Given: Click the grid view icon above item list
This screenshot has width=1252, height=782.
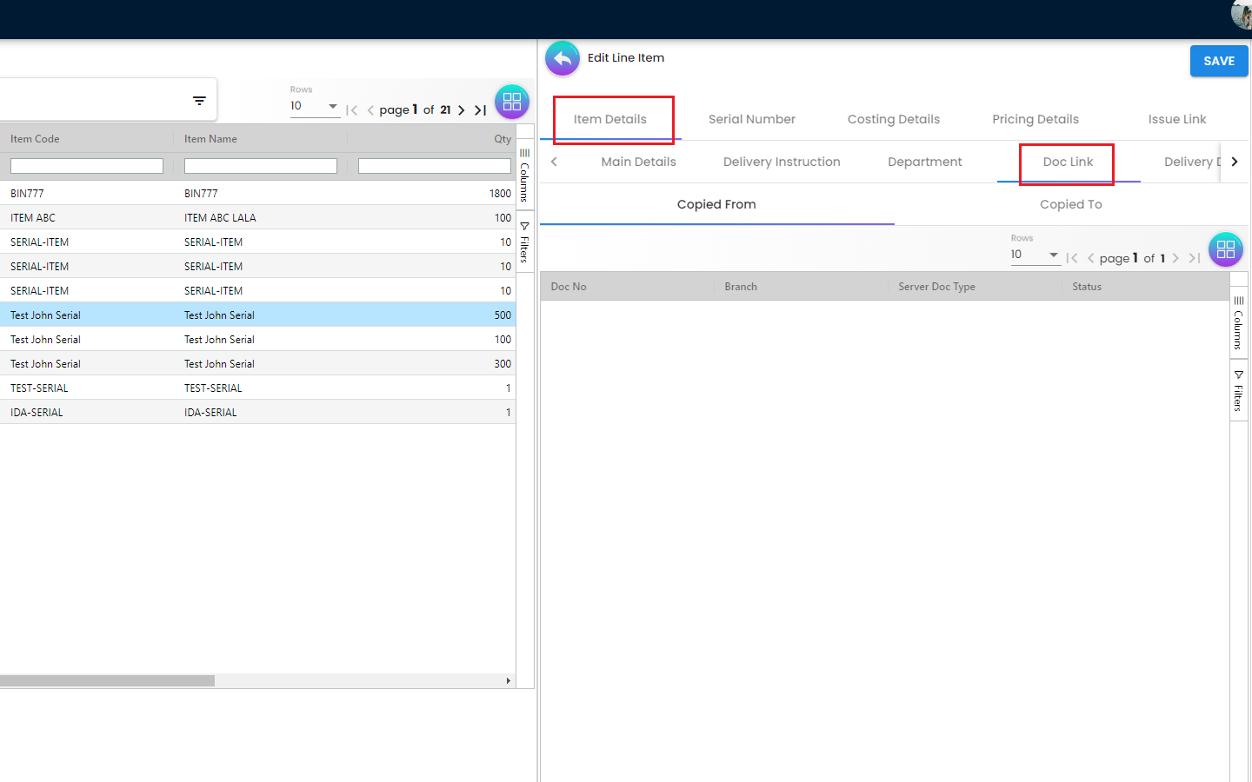Looking at the screenshot, I should (x=512, y=102).
